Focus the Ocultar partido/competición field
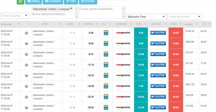This screenshot has width=216, height=112. pyautogui.click(x=101, y=13)
